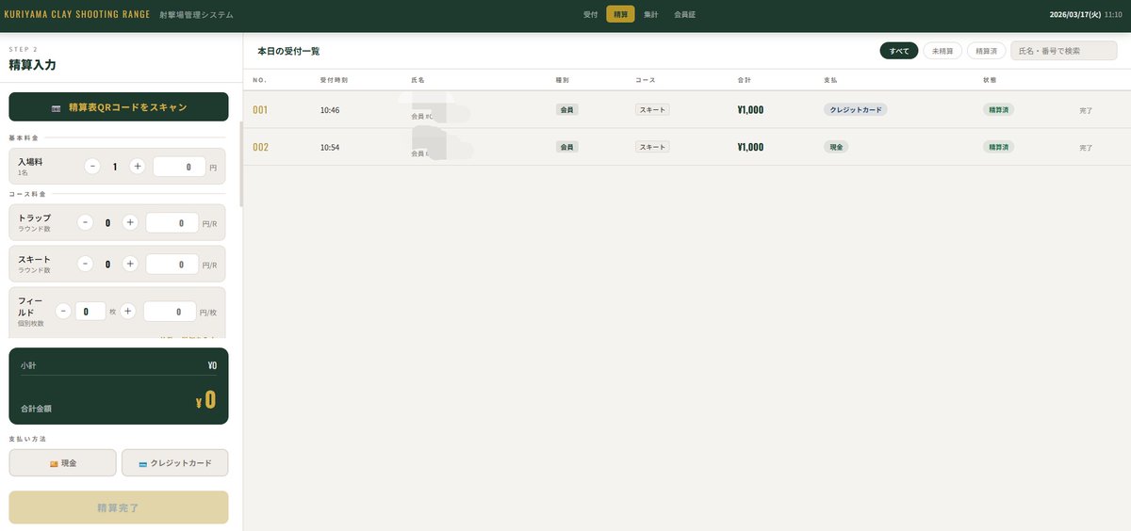
Task: Click 完了 label in row 002
Action: coord(1086,149)
